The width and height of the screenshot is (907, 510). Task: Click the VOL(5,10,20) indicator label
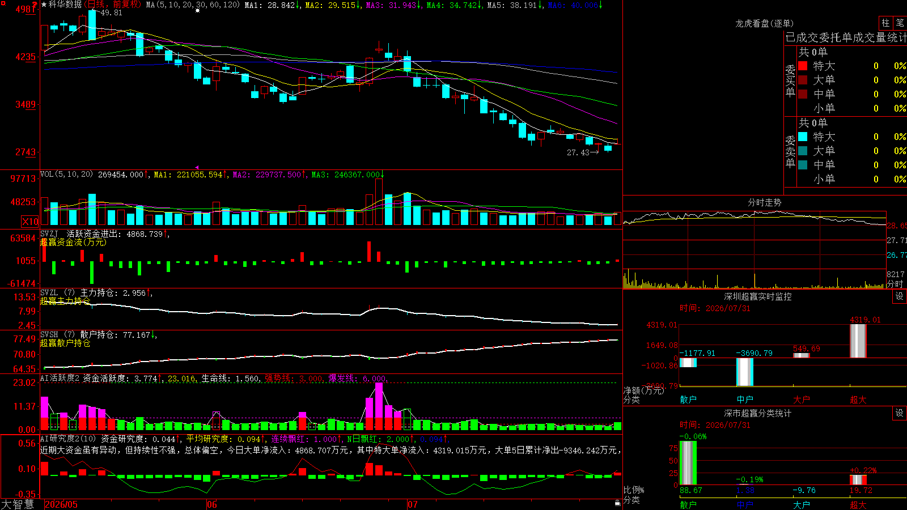67,174
